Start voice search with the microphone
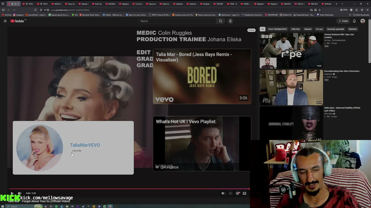The image size is (371, 208). pyautogui.click(x=230, y=21)
